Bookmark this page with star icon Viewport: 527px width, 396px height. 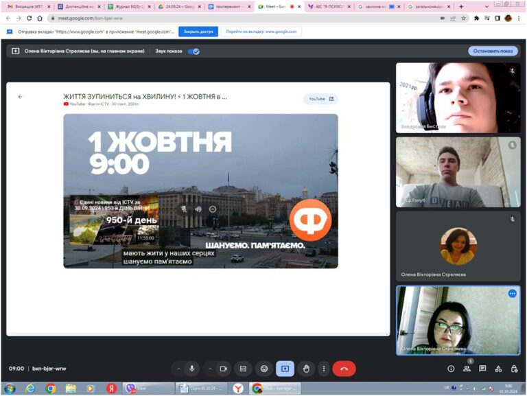coord(463,19)
